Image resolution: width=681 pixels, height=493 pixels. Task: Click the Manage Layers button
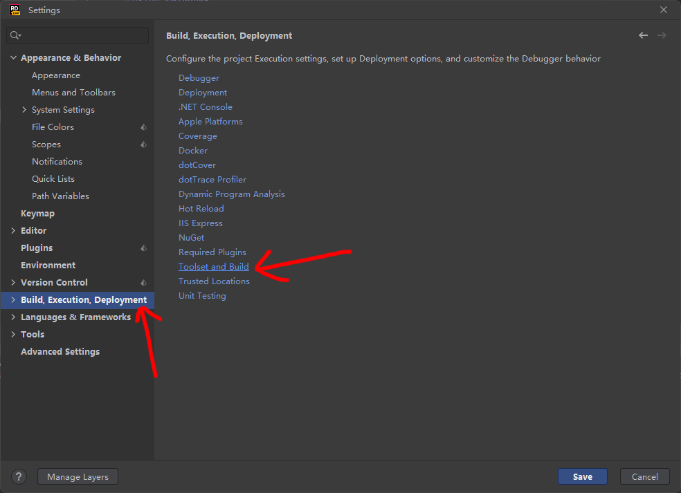pos(78,476)
